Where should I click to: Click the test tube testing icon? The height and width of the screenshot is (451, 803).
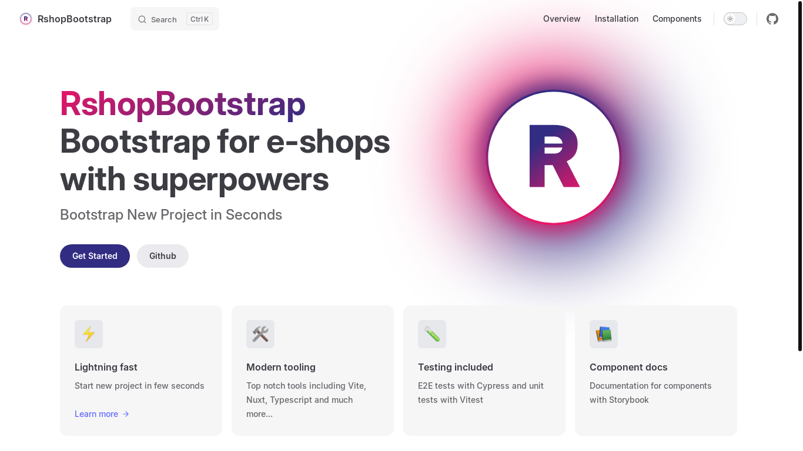(432, 334)
